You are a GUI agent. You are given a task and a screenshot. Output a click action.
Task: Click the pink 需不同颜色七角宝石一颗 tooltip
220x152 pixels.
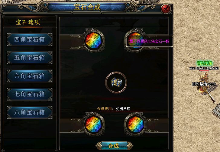[150, 41]
